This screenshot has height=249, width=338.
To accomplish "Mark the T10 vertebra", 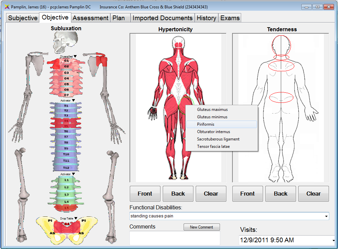I will 66,154.
